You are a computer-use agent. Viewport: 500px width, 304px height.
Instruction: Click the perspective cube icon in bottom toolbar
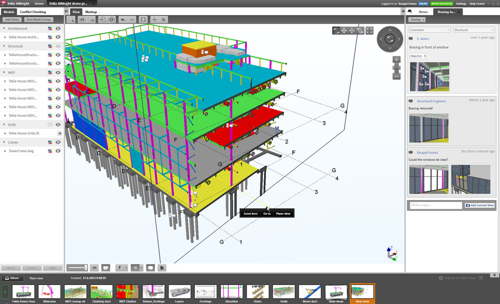(106, 267)
